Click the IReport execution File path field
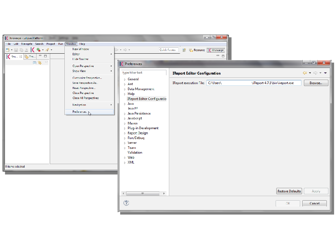Image resolution: width=336 pixels, height=252 pixels. click(254, 83)
